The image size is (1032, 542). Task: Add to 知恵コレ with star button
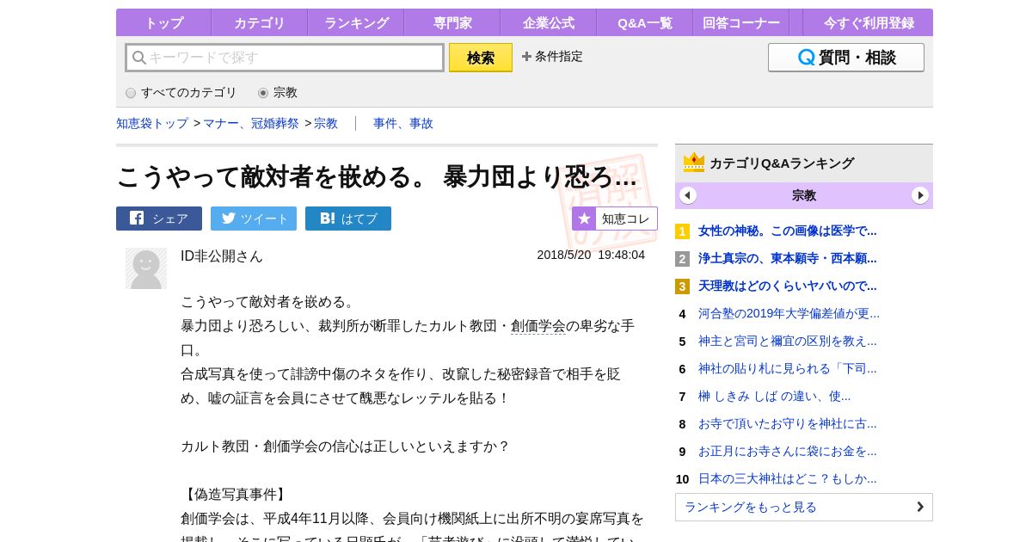click(615, 219)
